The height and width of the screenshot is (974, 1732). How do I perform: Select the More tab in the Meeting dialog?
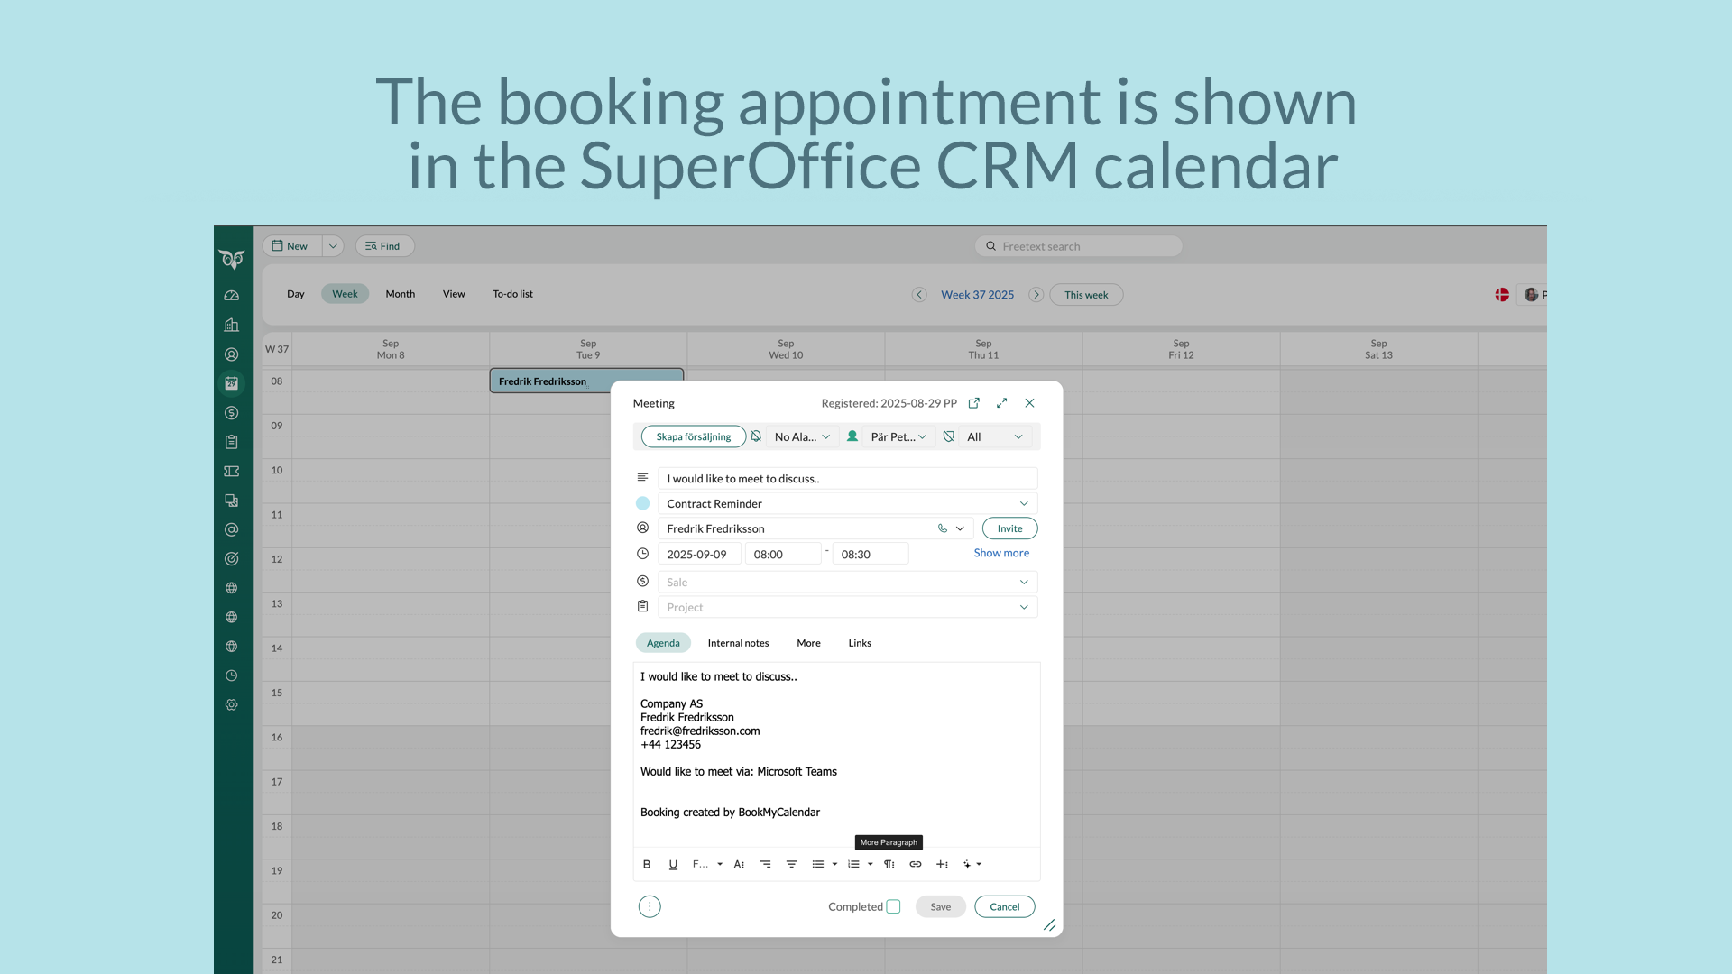pyautogui.click(x=808, y=643)
